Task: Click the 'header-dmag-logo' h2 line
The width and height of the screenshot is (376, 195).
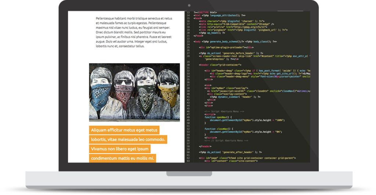Action: click(x=260, y=73)
